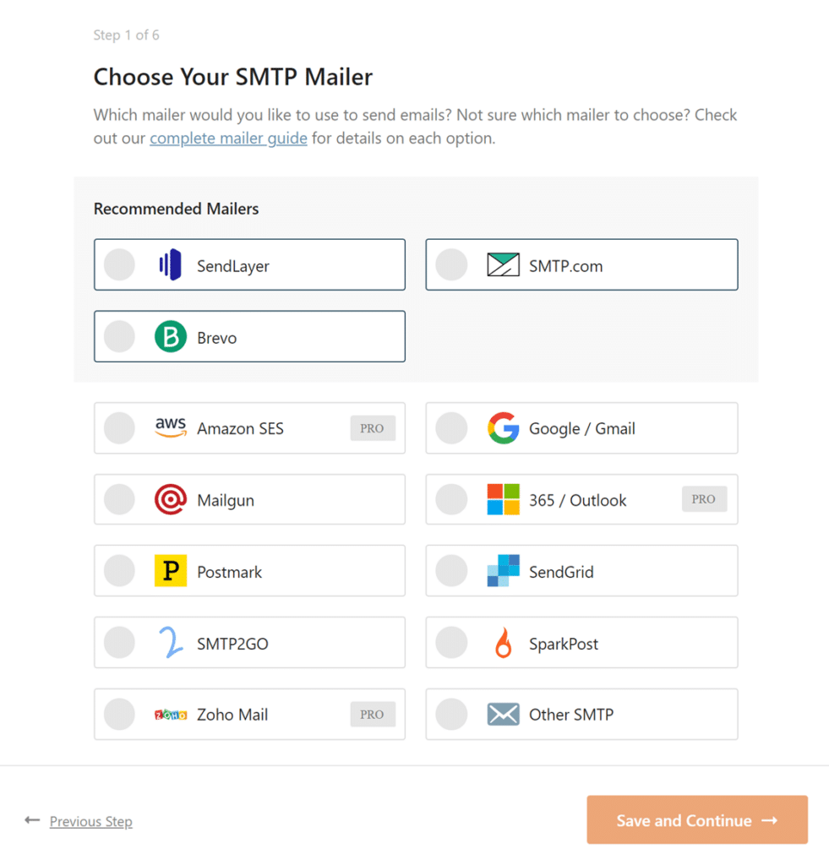
Task: Select the SendGrid mailer radio button
Action: coord(451,570)
